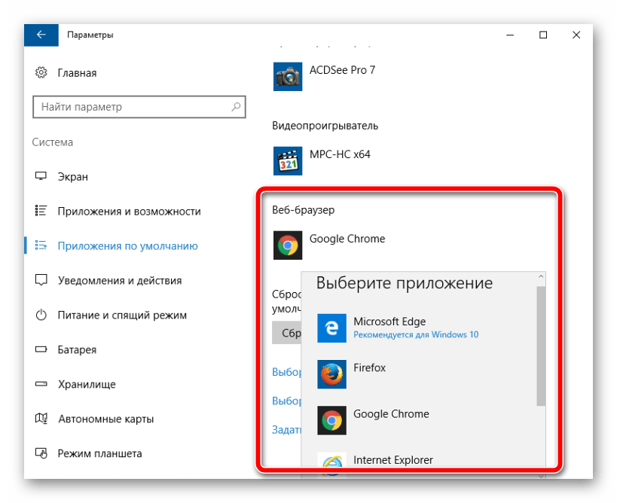
Task: Click the back arrow button in title bar
Action: coord(41,35)
